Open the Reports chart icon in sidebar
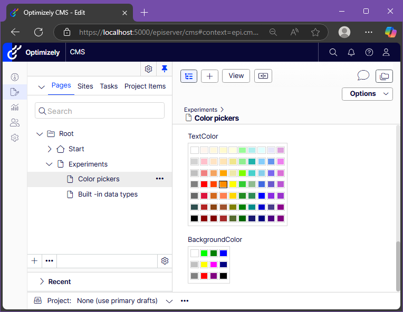 coord(15,107)
